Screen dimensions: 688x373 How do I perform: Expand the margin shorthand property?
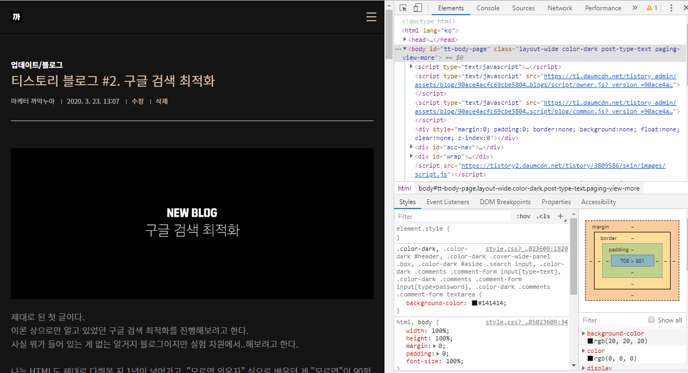(434, 346)
